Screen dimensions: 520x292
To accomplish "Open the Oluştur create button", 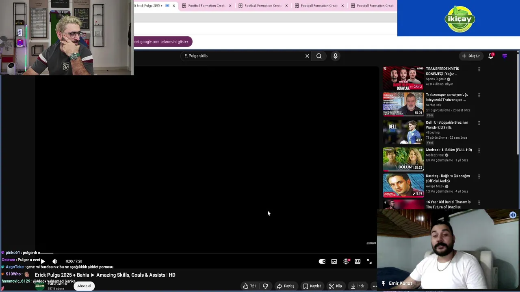I will pyautogui.click(x=470, y=56).
